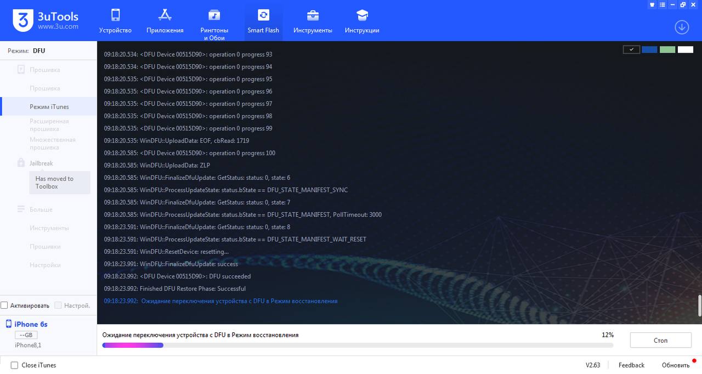
Task: Click the 12% progress value
Action: click(x=607, y=335)
